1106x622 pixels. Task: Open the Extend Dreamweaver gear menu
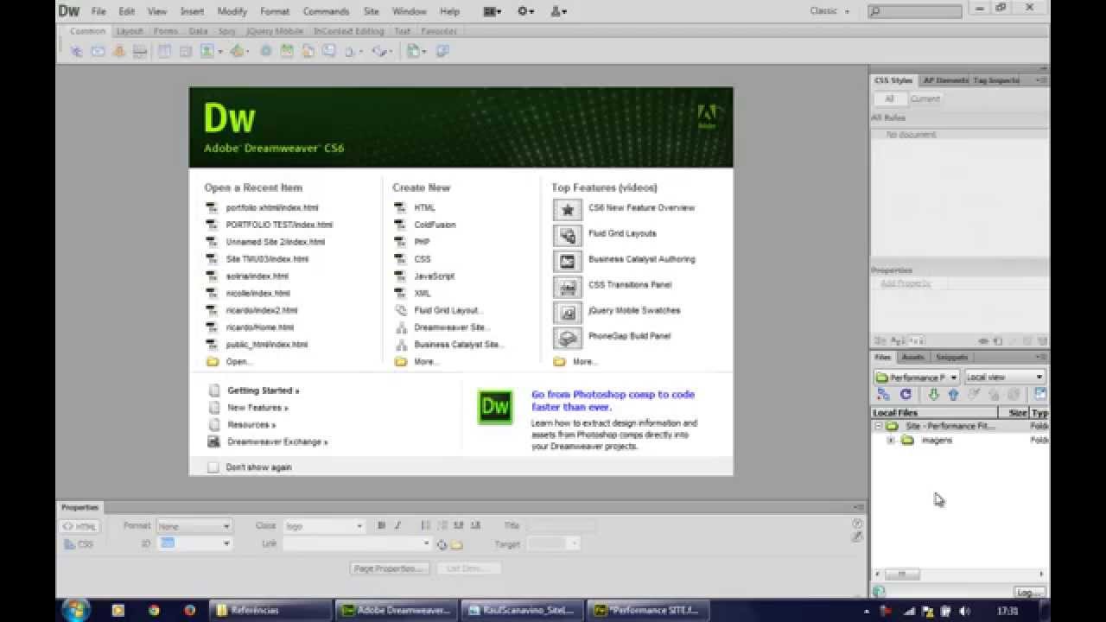525,11
